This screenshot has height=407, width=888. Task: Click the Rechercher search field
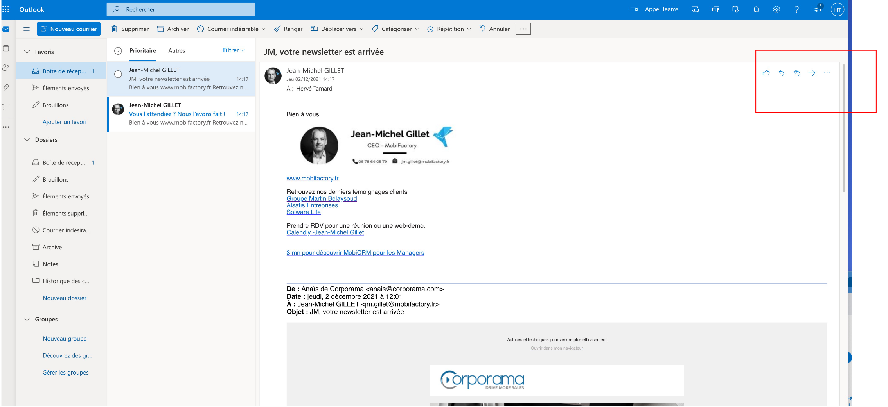tap(181, 9)
